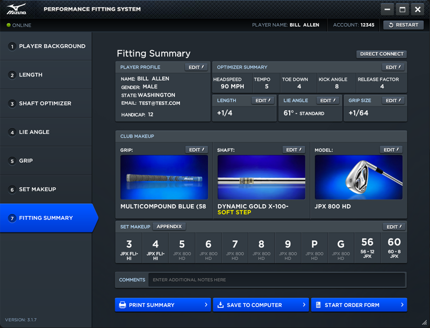The image size is (430, 328).
Task: Click the green Online status indicator
Action: (x=9, y=25)
